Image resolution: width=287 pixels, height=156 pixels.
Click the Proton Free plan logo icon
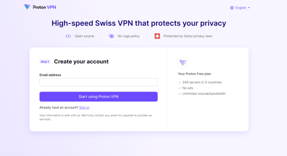(x=183, y=62)
